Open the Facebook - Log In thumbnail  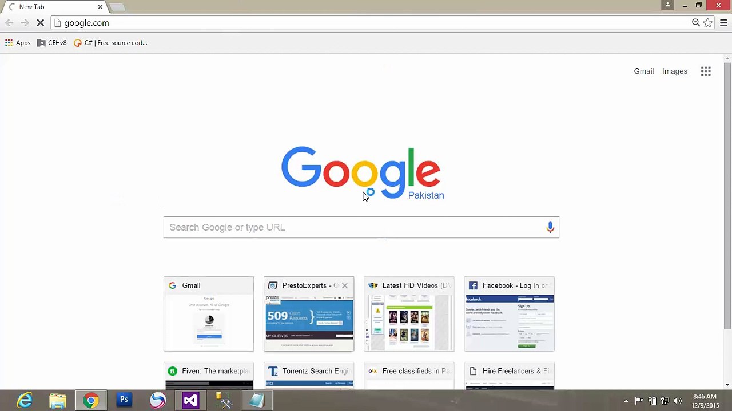click(x=509, y=314)
